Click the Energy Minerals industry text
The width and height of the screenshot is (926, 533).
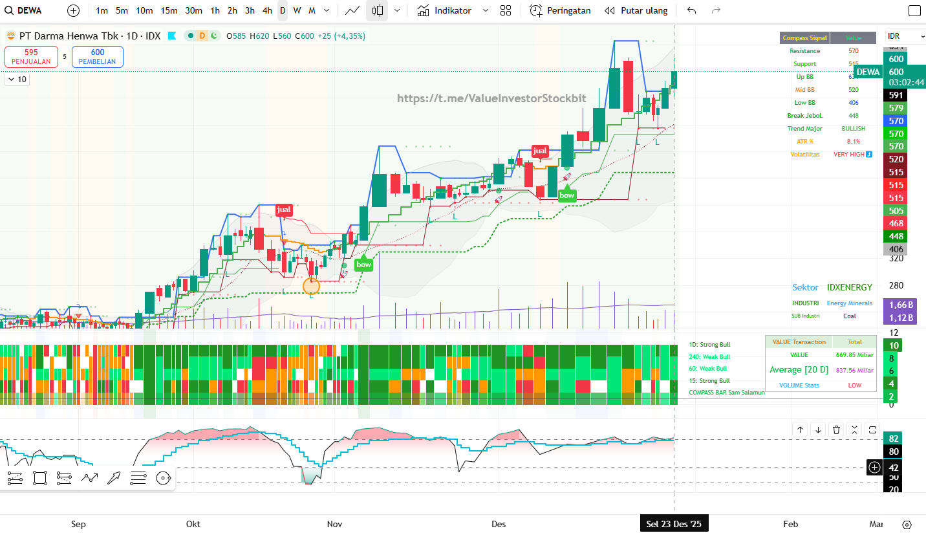click(x=849, y=303)
